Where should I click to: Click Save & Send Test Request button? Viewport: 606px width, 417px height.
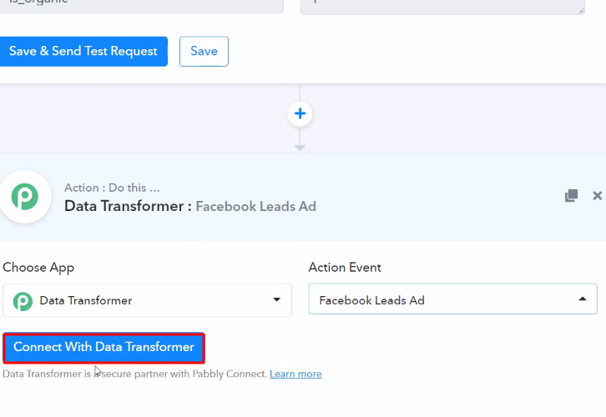(83, 52)
